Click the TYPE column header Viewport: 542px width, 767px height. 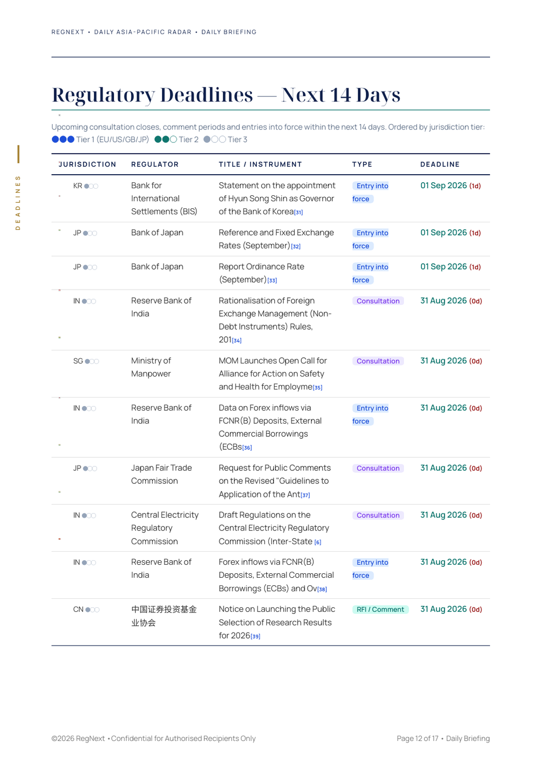362,165
